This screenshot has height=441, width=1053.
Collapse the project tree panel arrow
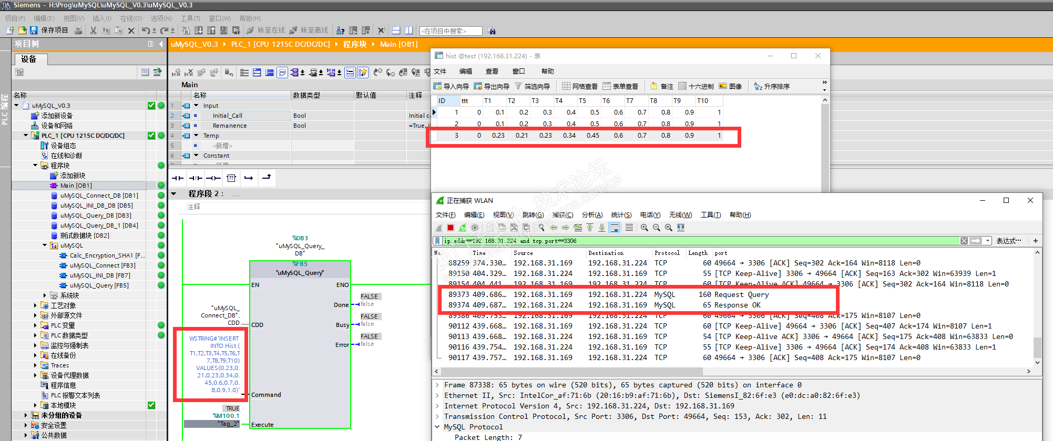point(161,44)
